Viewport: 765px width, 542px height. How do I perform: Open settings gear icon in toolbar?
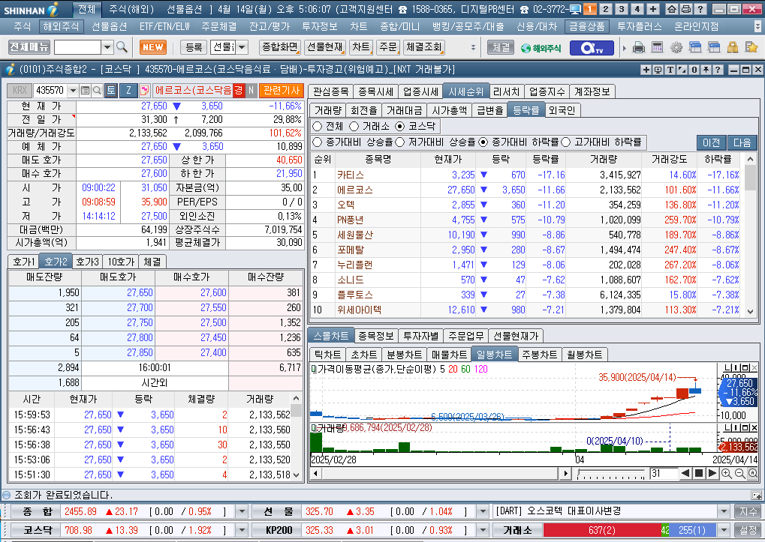[676, 47]
